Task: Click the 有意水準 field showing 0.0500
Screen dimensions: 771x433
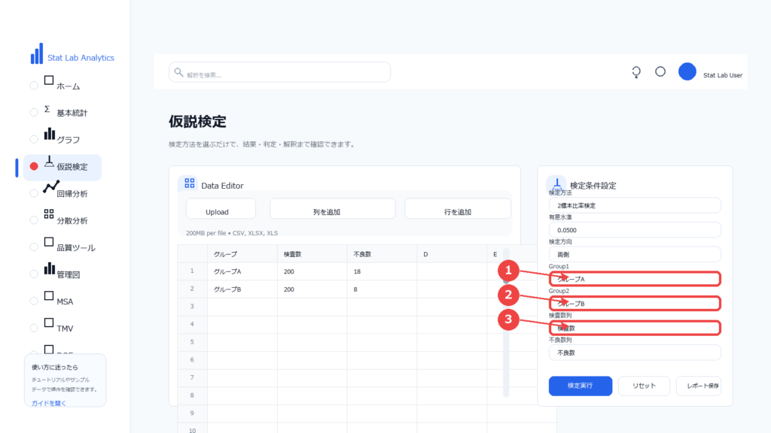Action: (x=635, y=230)
